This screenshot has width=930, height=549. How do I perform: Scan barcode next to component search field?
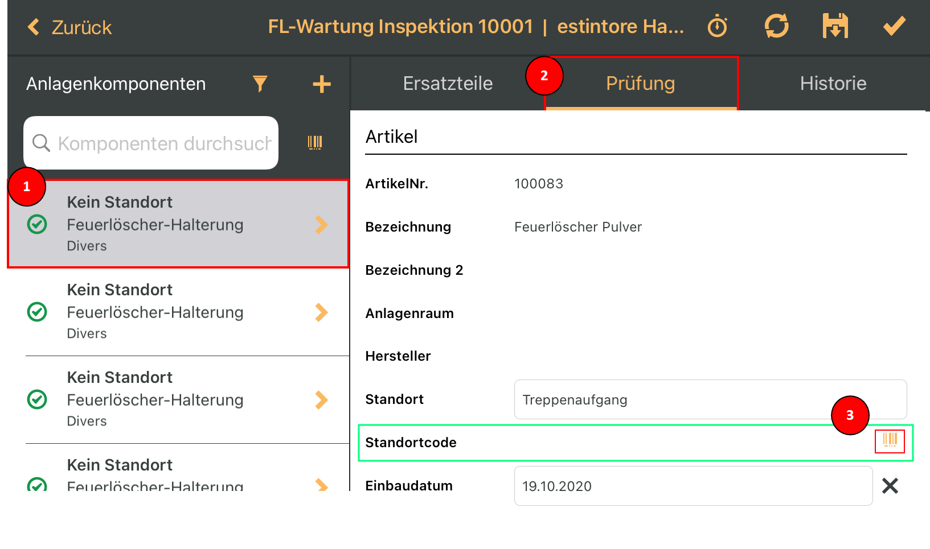[x=315, y=142]
